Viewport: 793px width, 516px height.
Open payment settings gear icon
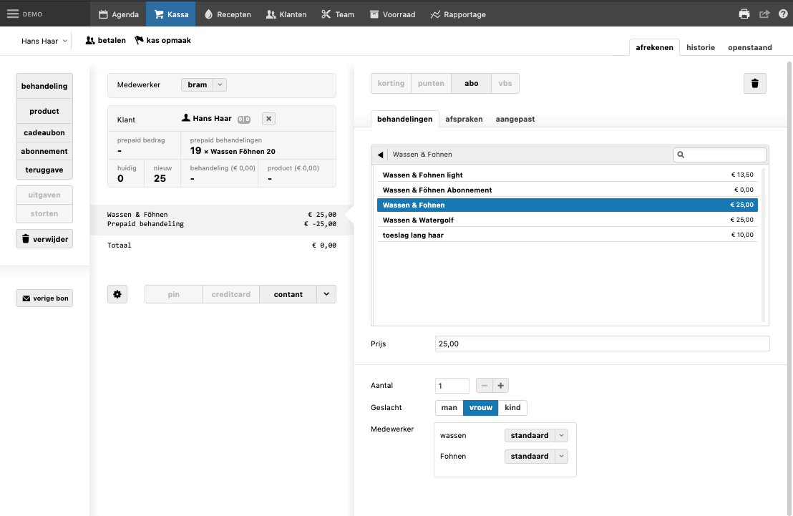pos(117,294)
